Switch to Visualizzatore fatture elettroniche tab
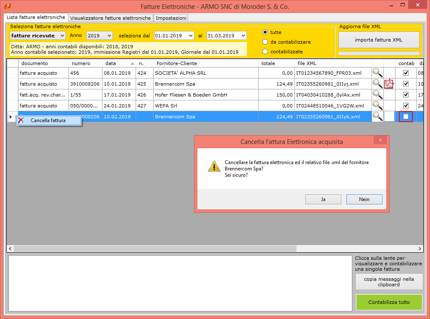430x319 pixels. point(110,18)
